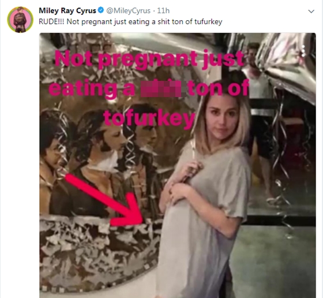Open the Miley Ray Cyrus display name
The height and width of the screenshot is (298, 323).
coord(67,10)
